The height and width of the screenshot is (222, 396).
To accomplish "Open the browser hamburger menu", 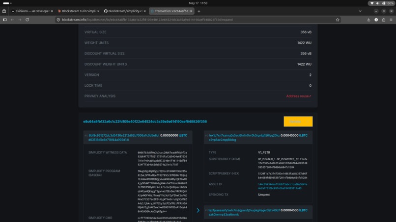I will [x=391, y=20].
